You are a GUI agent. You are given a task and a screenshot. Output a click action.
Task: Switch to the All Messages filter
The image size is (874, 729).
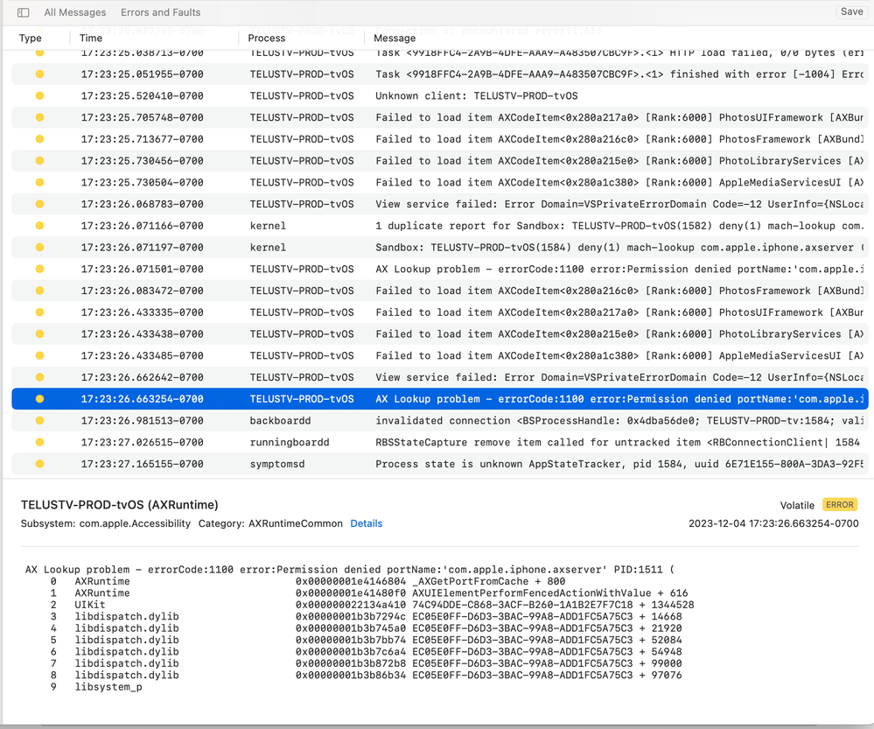75,12
